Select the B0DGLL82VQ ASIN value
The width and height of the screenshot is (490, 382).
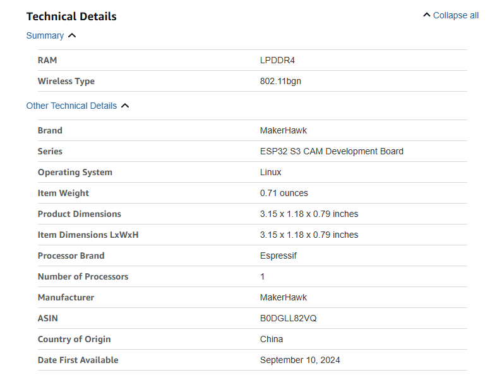click(x=288, y=318)
